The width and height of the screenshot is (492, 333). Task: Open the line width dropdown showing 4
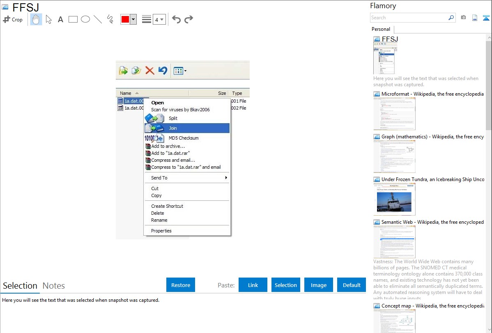tap(159, 19)
